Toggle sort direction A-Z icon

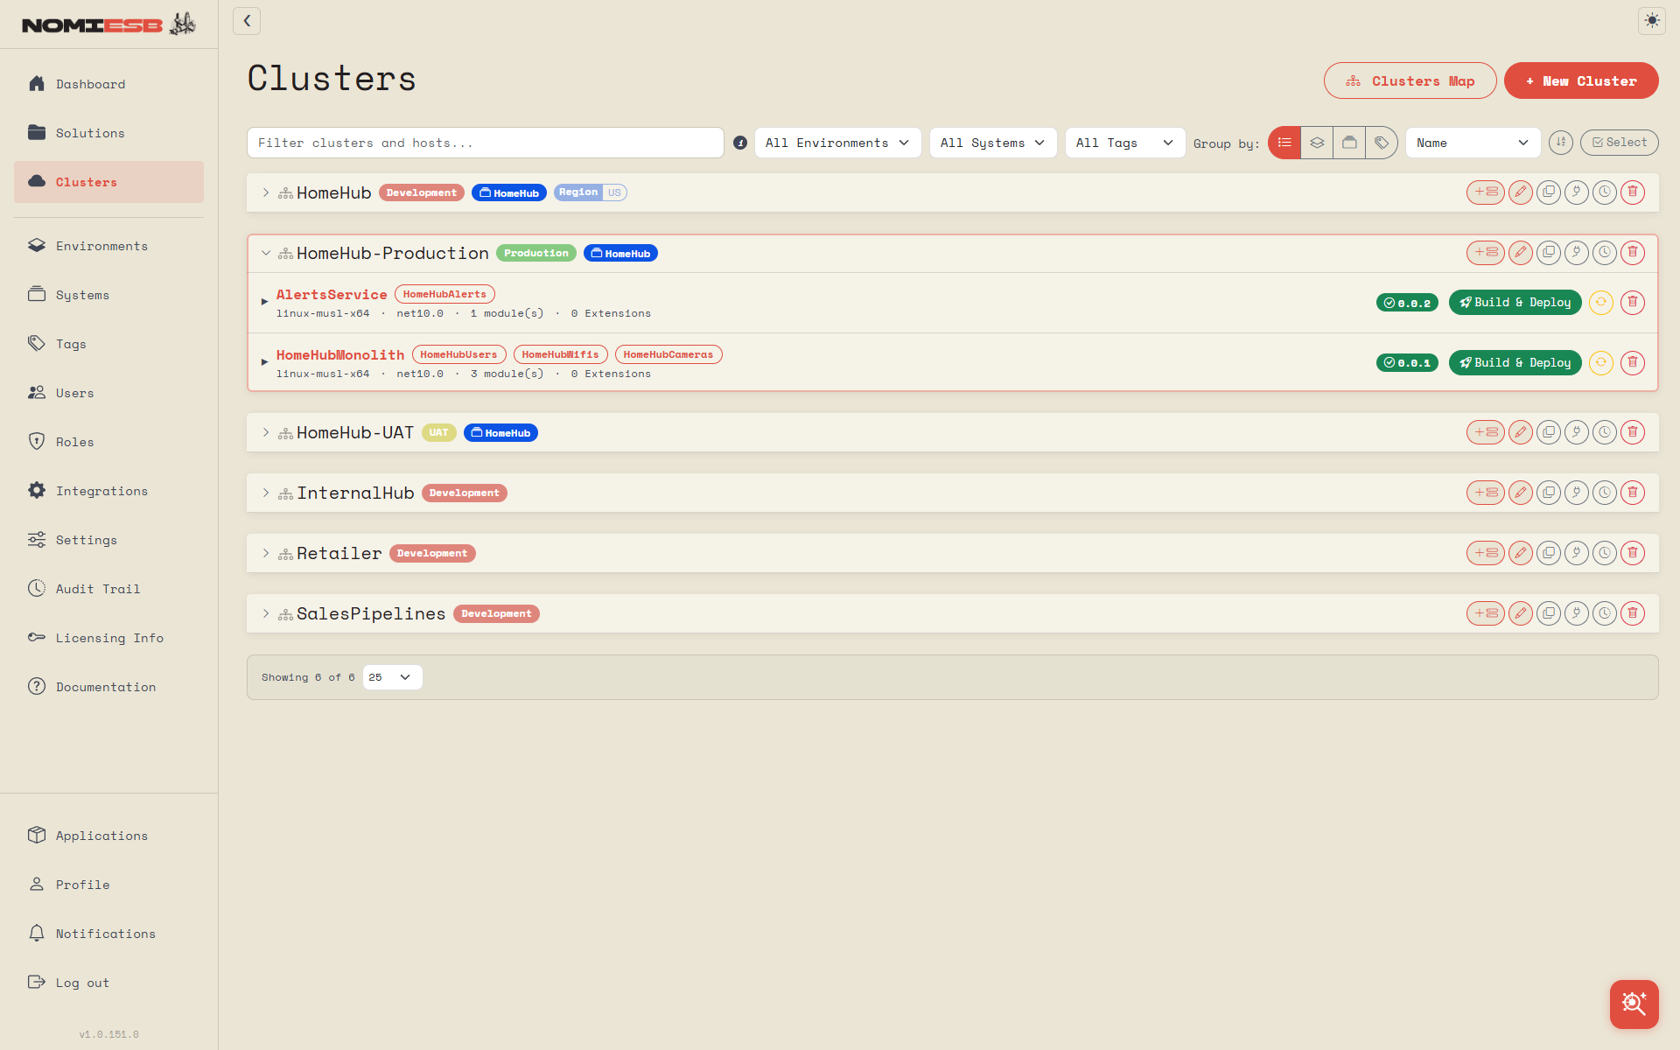pos(1561,143)
